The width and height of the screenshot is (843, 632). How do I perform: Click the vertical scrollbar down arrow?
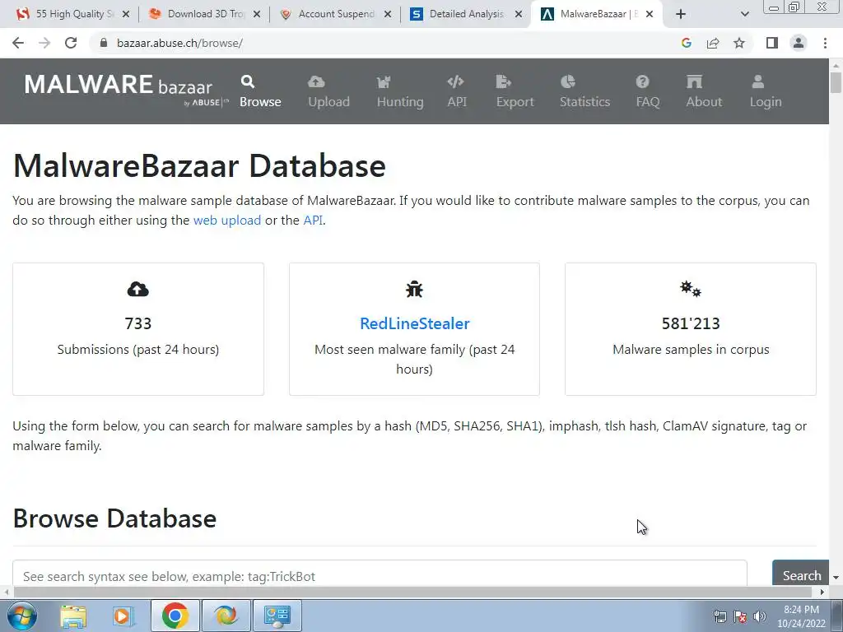coord(836,578)
